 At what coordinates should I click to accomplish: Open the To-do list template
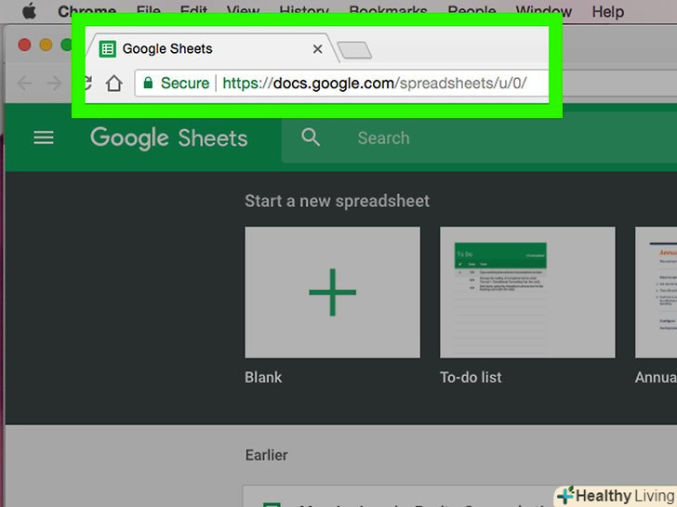click(527, 292)
